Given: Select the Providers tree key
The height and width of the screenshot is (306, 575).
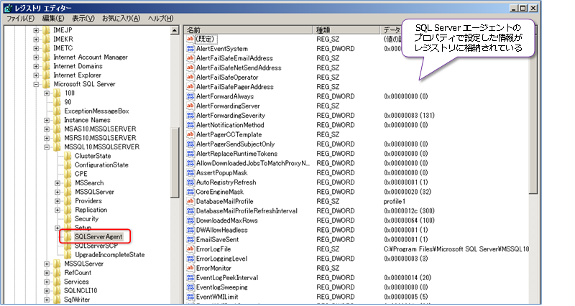Looking at the screenshot, I should click(88, 201).
